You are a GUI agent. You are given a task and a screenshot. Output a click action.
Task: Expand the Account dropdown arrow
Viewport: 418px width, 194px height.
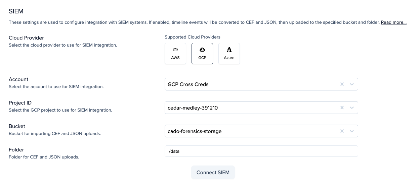click(352, 84)
